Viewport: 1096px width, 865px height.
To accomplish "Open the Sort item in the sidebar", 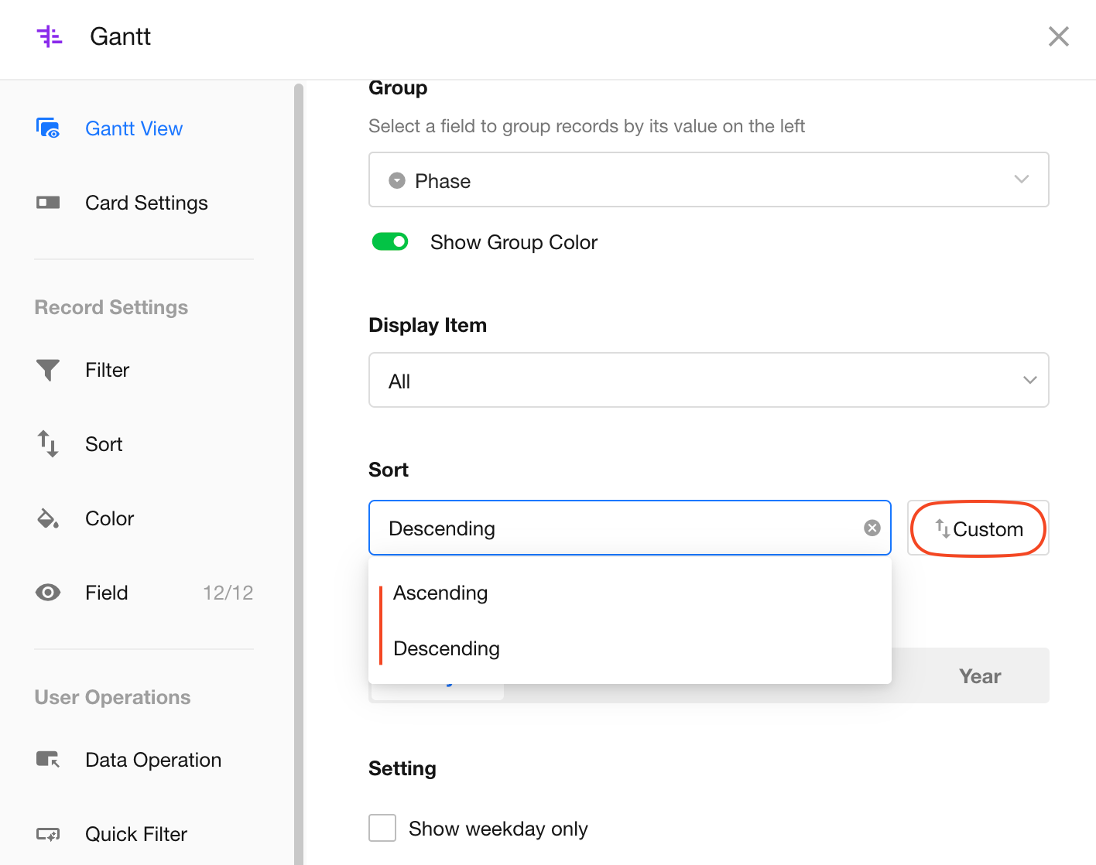I will point(104,444).
